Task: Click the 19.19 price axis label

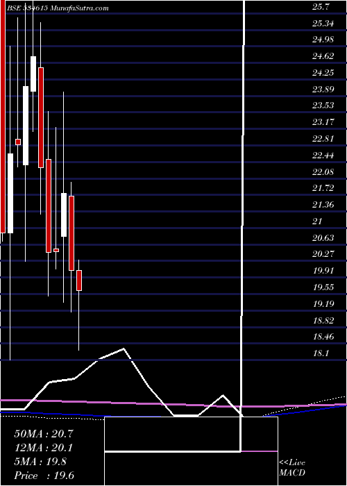Action: pyautogui.click(x=323, y=304)
